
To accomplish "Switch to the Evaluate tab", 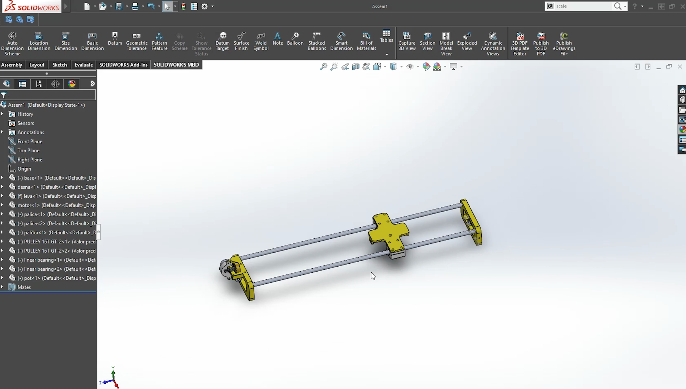I will pos(83,65).
